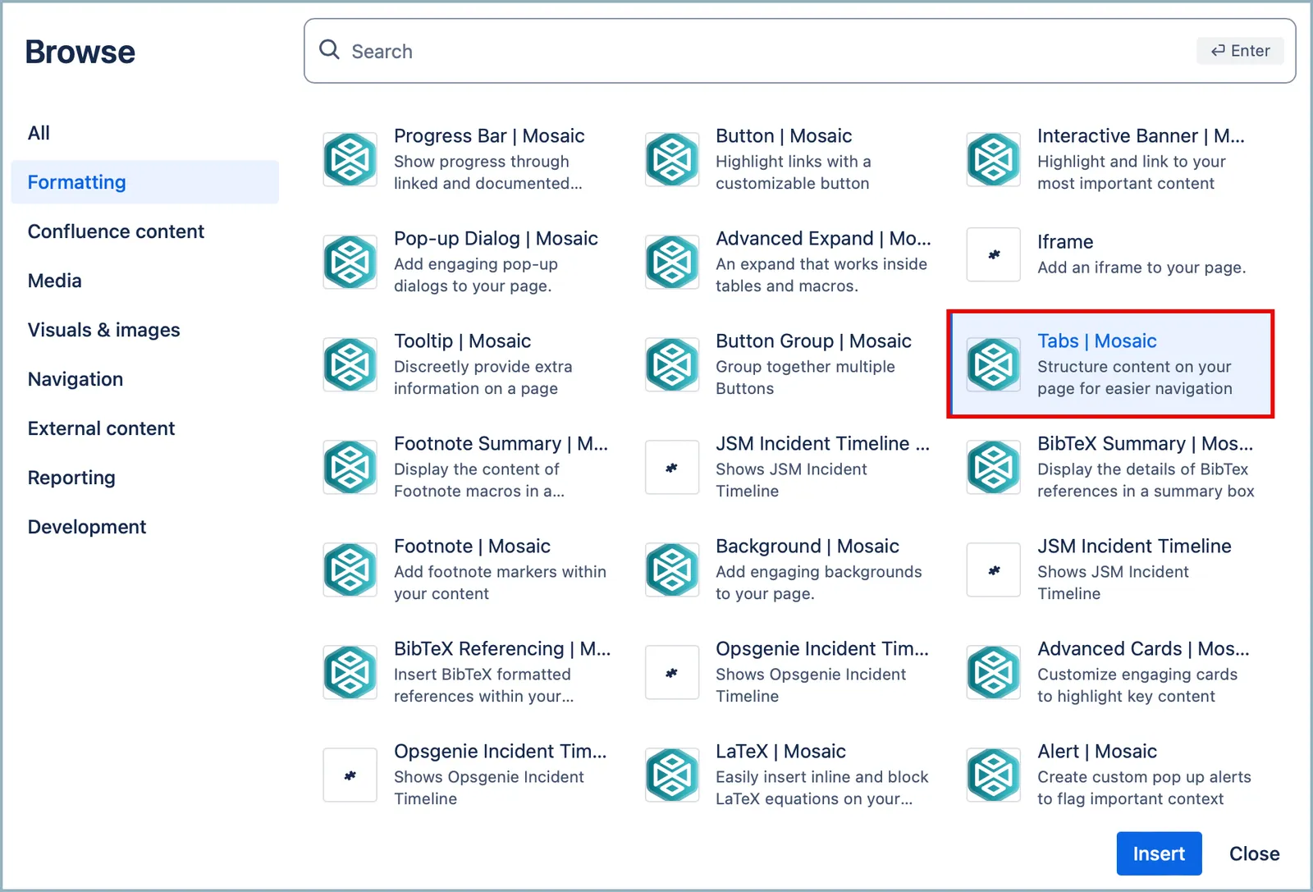This screenshot has height=892, width=1313.
Task: Click the Close button
Action: (x=1254, y=853)
